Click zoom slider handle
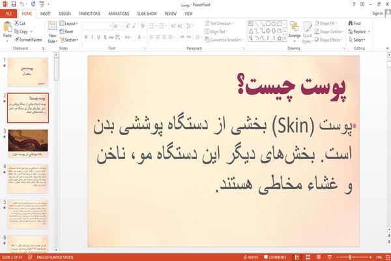This screenshot has width=391, height=261. tap(350, 257)
